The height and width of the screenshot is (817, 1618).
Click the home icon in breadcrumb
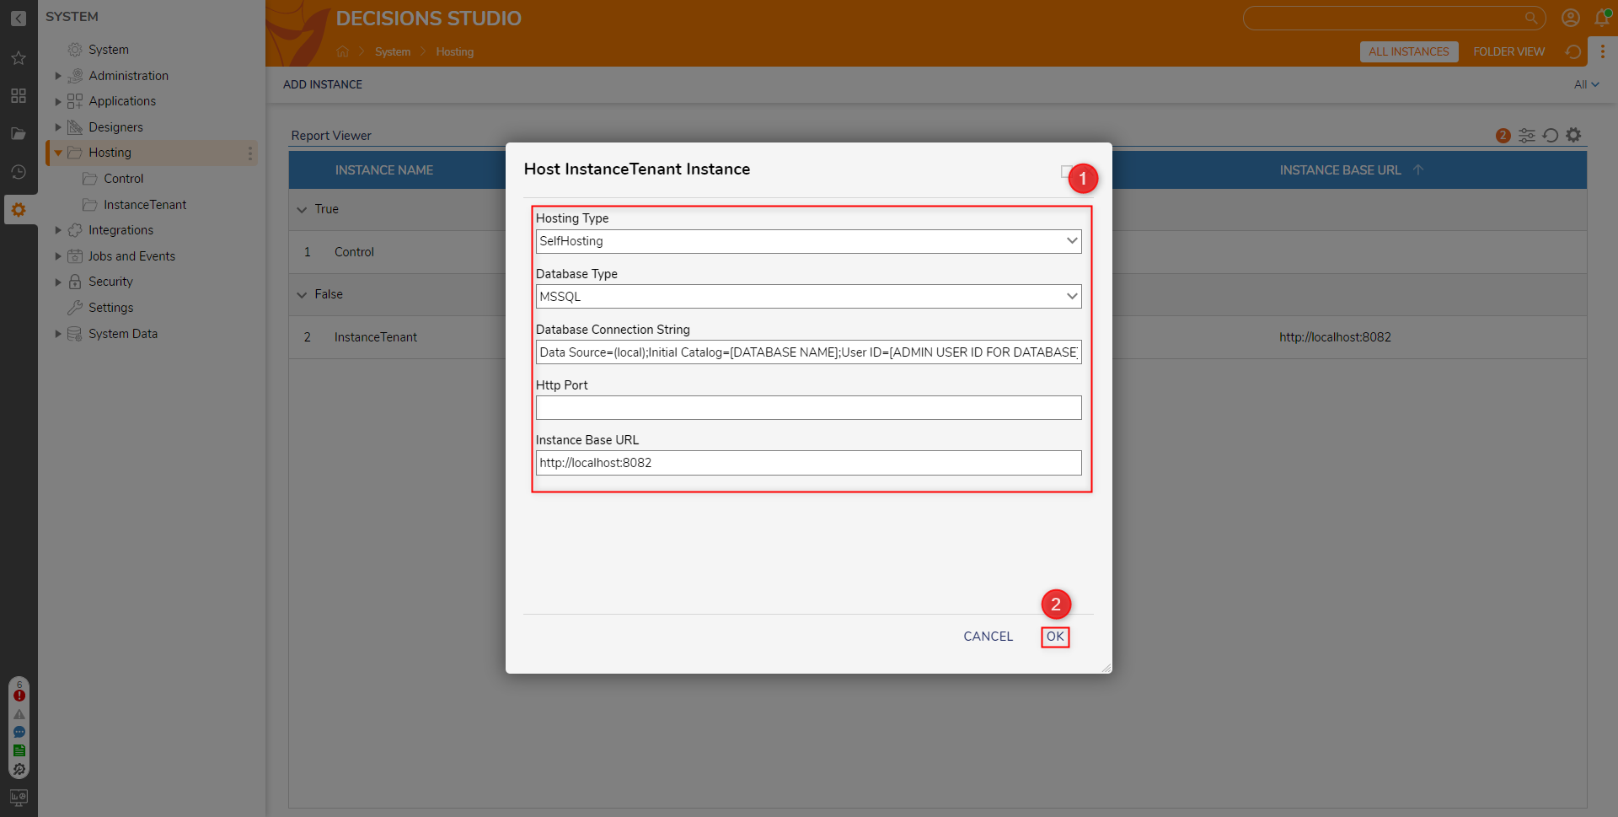[342, 51]
